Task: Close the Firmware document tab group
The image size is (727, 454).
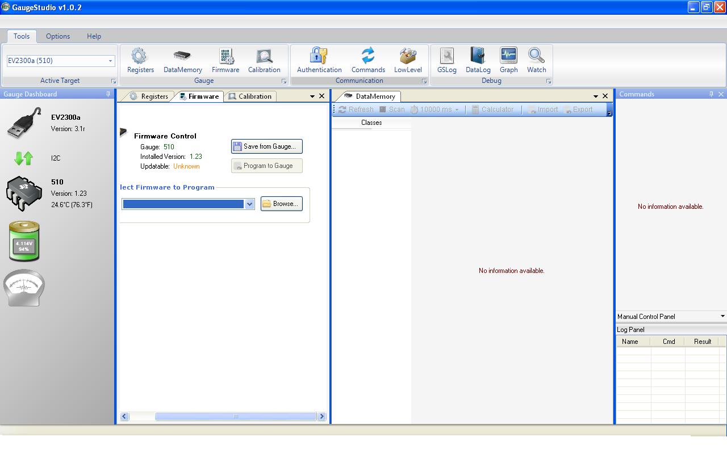Action: click(x=322, y=96)
